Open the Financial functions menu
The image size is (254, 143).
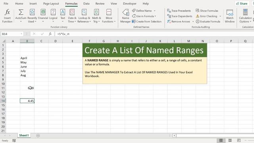click(43, 16)
